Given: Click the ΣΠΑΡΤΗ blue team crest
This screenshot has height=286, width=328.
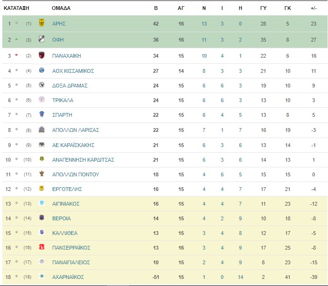Looking at the screenshot, I should (42, 114).
